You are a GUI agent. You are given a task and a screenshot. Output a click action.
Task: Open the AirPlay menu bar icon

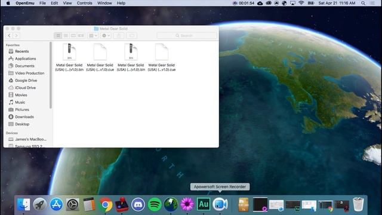(292, 3)
